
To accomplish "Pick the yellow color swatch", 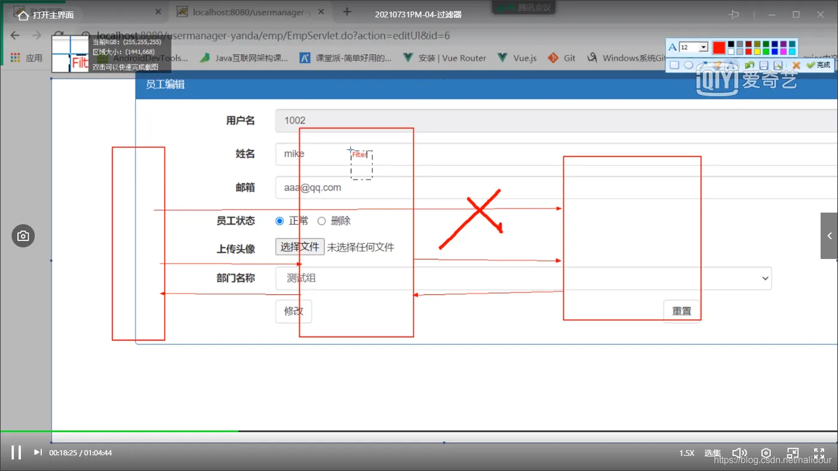I will click(x=757, y=52).
